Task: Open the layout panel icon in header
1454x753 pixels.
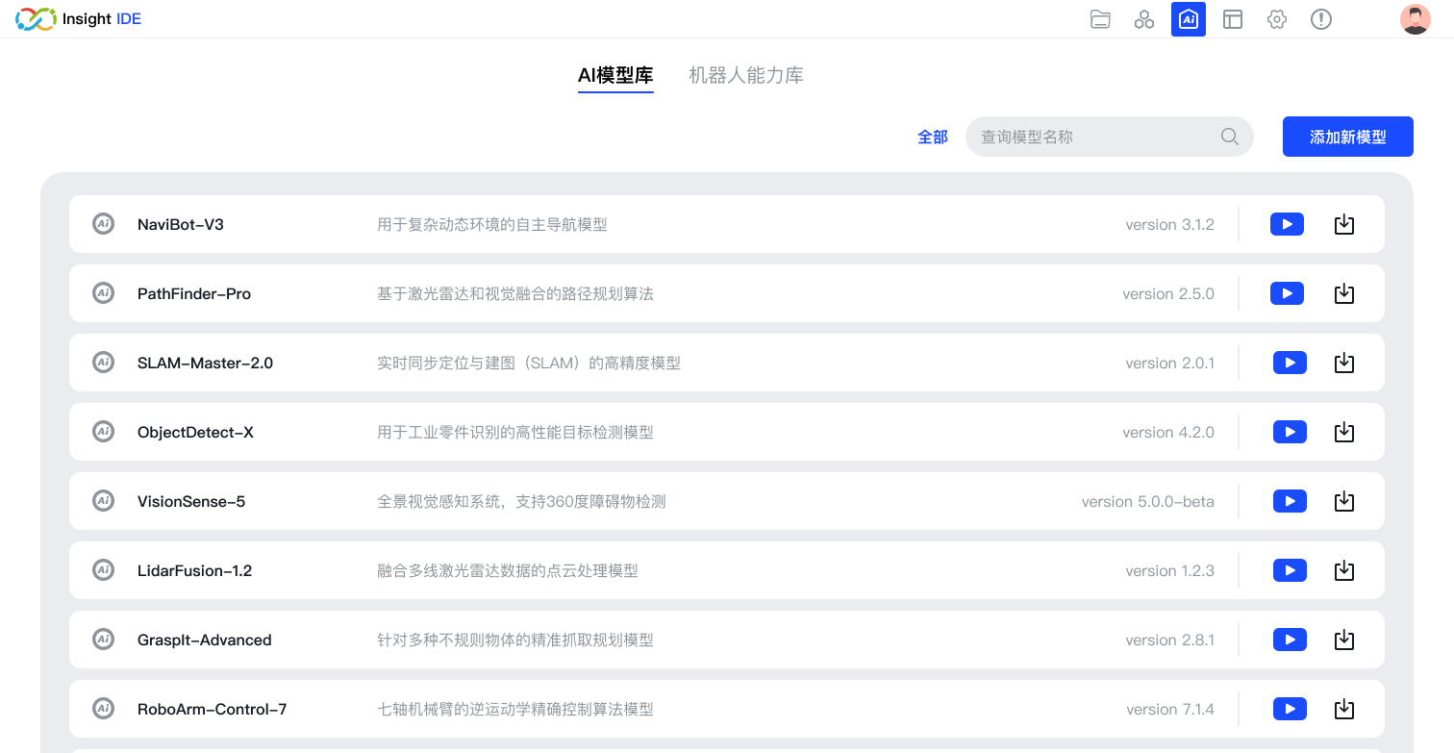Action: click(1233, 19)
